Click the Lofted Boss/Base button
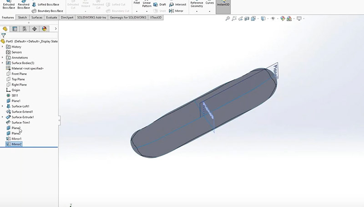 point(45,4)
